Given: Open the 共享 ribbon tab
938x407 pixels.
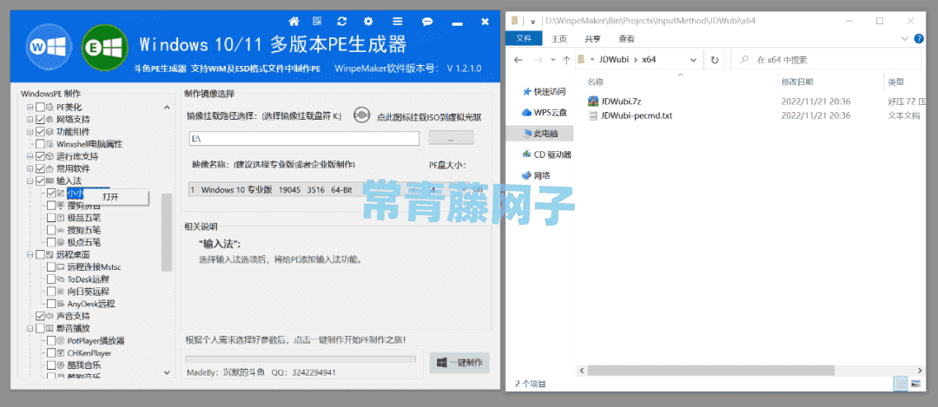Looking at the screenshot, I should click(593, 39).
